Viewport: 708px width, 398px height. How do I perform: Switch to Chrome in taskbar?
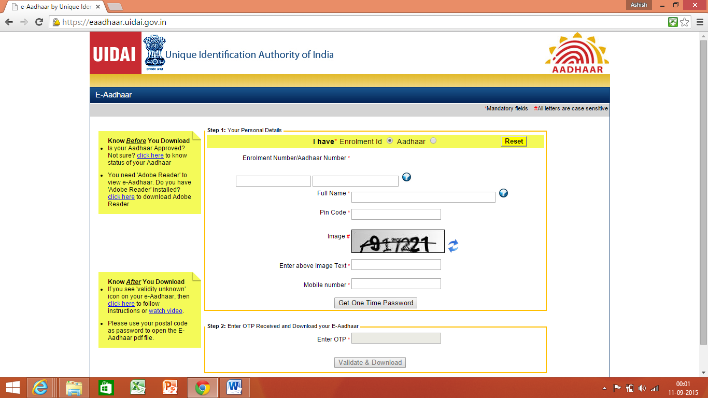click(202, 387)
